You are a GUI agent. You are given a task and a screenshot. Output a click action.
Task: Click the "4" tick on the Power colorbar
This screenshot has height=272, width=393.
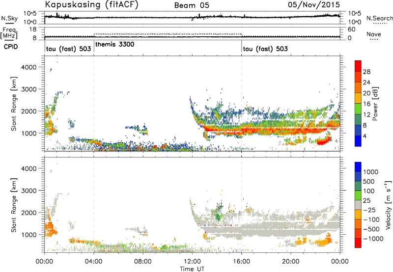365,136
